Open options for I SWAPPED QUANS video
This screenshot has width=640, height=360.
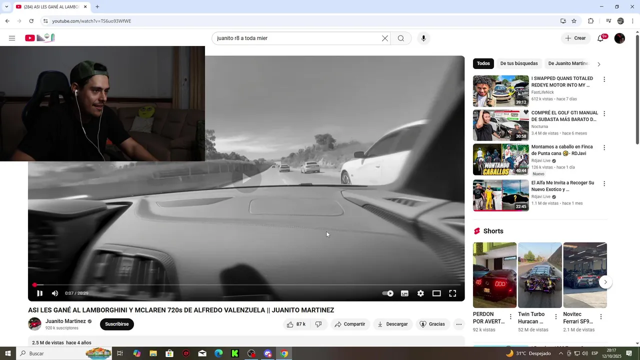[x=604, y=79]
